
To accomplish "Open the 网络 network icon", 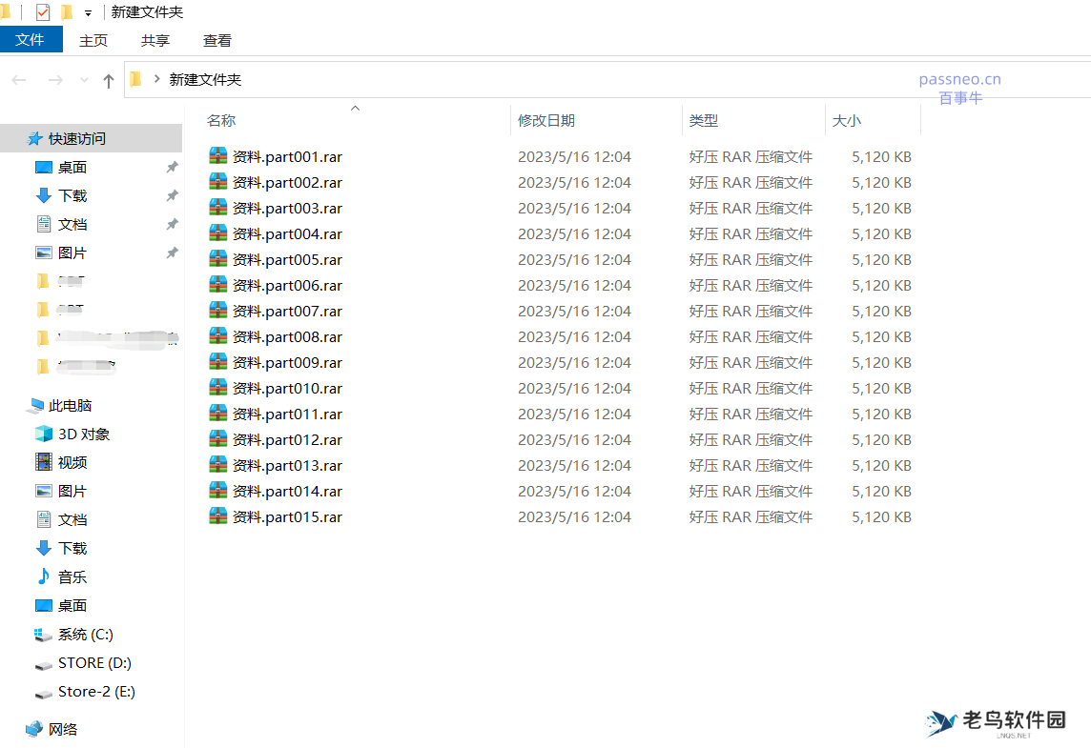I will [x=34, y=729].
